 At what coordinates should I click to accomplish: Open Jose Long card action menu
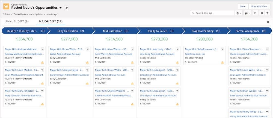point(177,49)
